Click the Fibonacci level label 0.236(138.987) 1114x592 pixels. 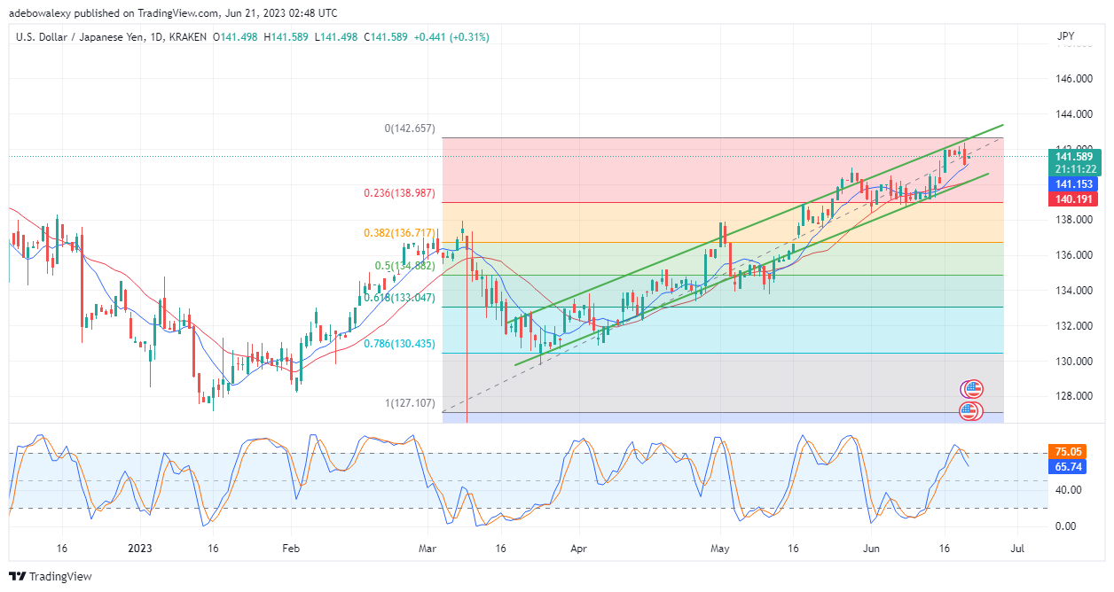coord(399,192)
